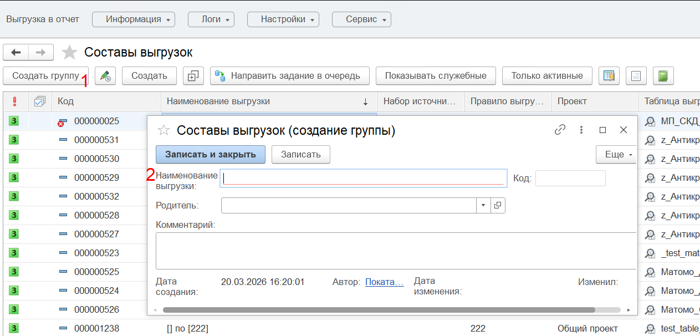
Task: Go back with the left arrow button
Action: coord(16,52)
